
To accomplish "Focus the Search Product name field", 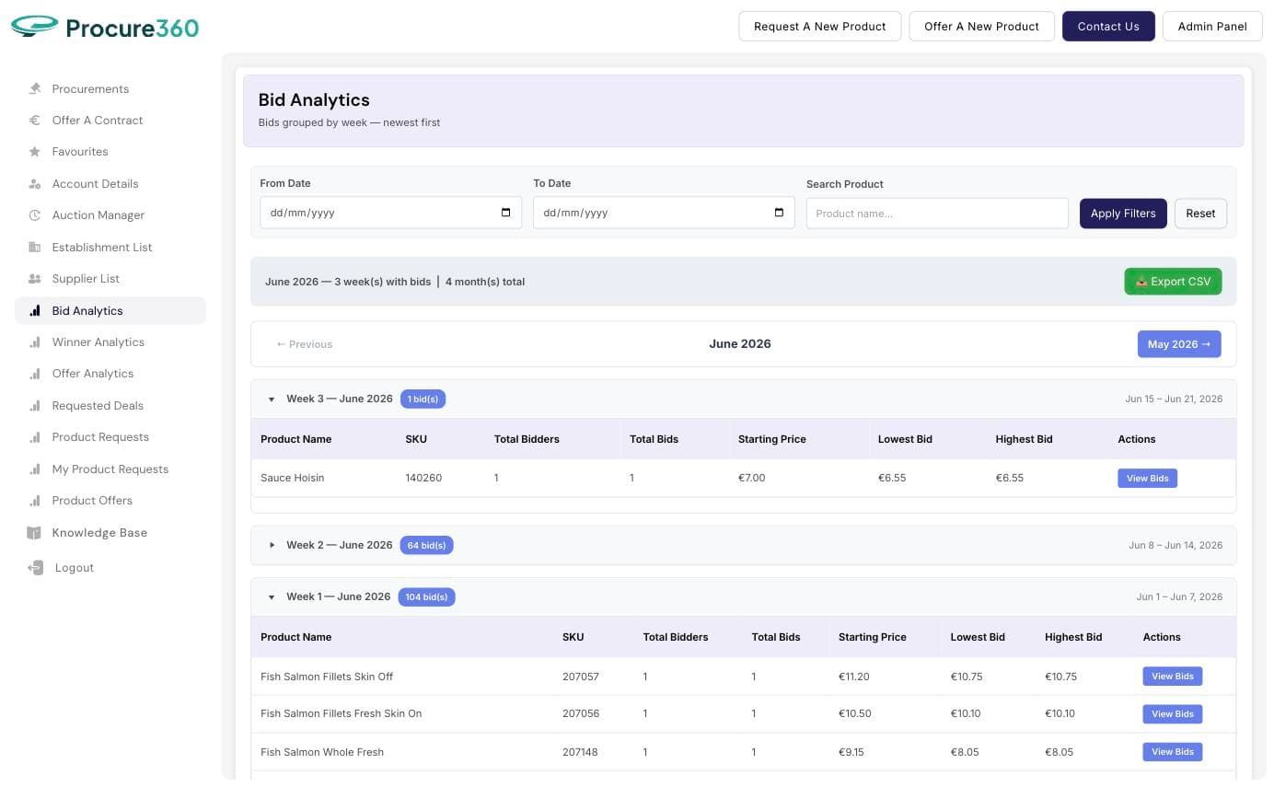I will pyautogui.click(x=937, y=214).
